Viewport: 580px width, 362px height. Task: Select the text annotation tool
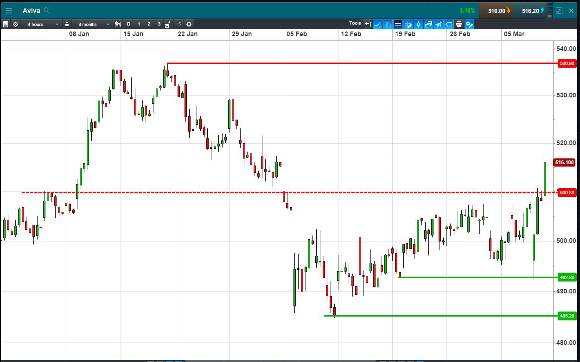388,24
